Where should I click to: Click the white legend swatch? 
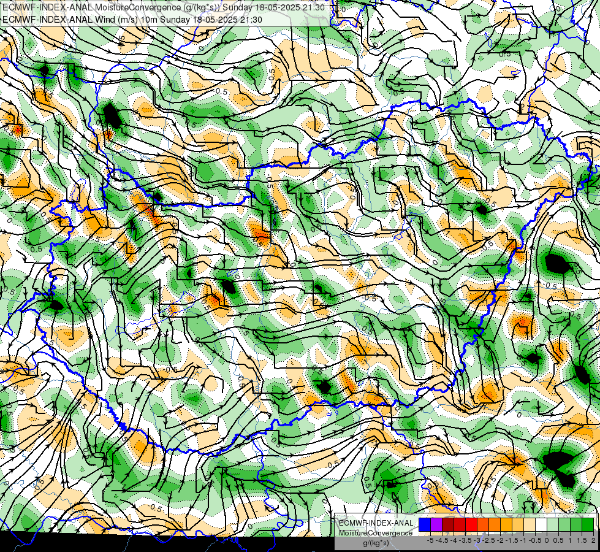[541, 525]
